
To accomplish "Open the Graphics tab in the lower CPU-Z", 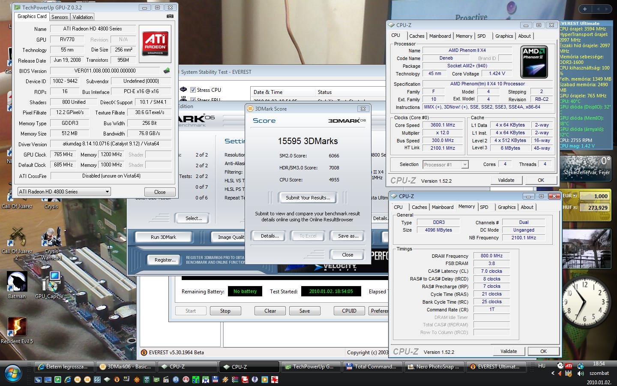I will (506, 207).
